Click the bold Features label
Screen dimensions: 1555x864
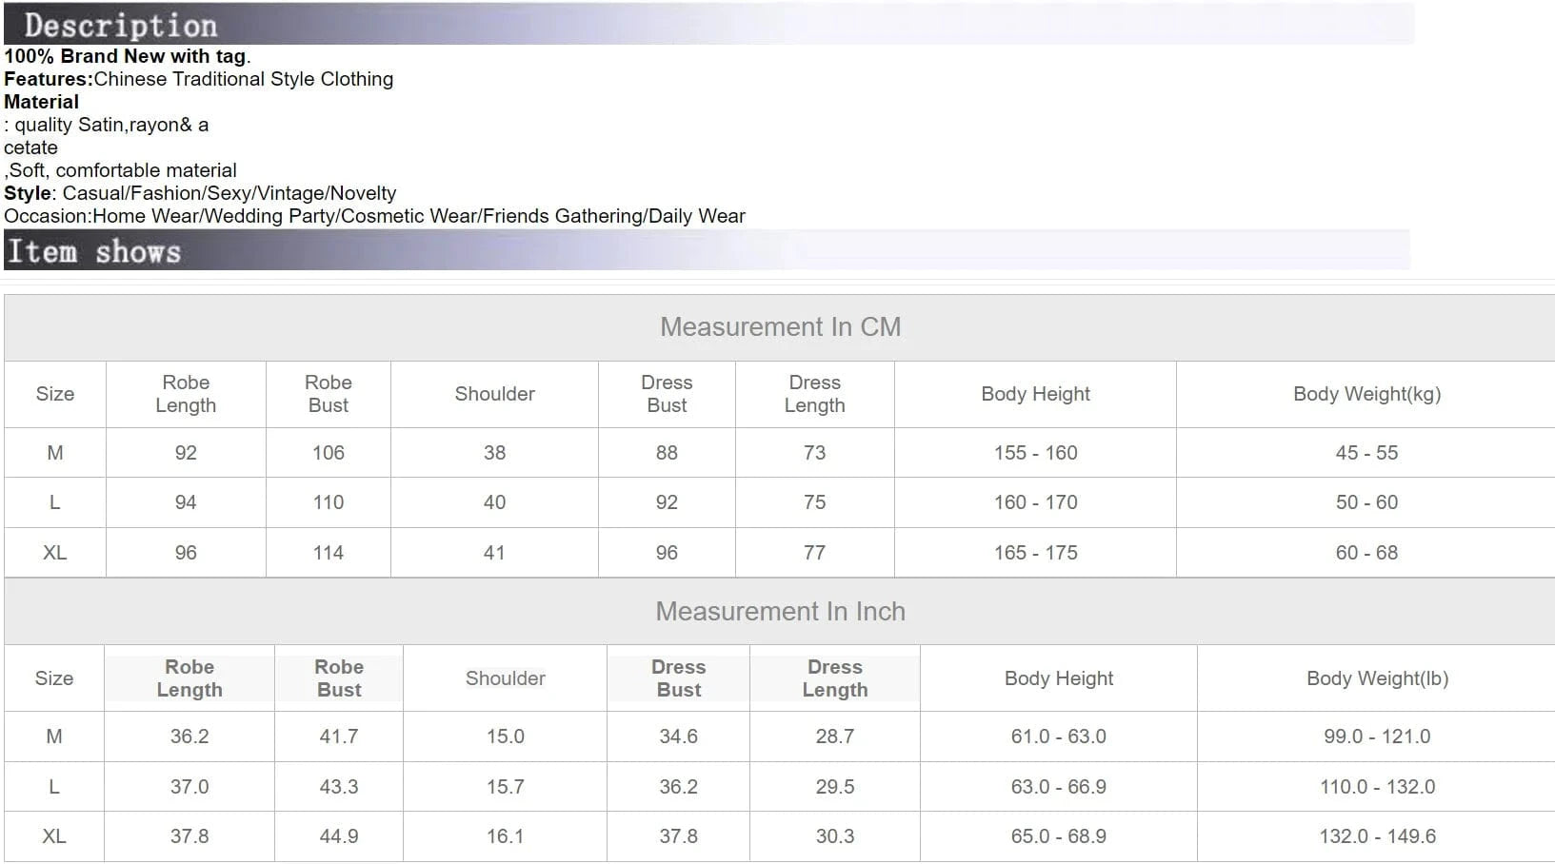(49, 79)
